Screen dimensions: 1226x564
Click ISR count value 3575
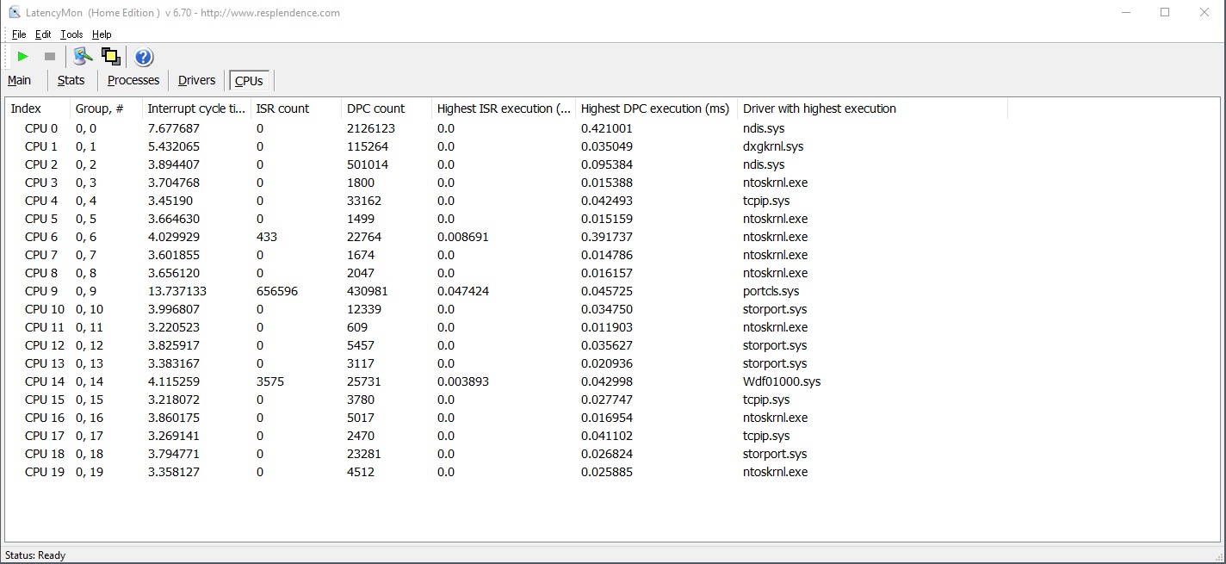tap(270, 381)
